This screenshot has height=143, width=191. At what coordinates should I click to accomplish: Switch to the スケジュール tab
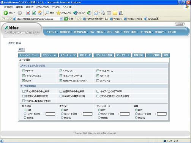[49, 55]
